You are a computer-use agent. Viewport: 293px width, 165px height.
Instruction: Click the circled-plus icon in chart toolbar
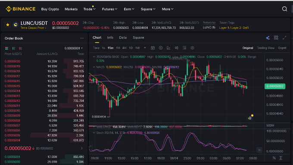(161, 48)
